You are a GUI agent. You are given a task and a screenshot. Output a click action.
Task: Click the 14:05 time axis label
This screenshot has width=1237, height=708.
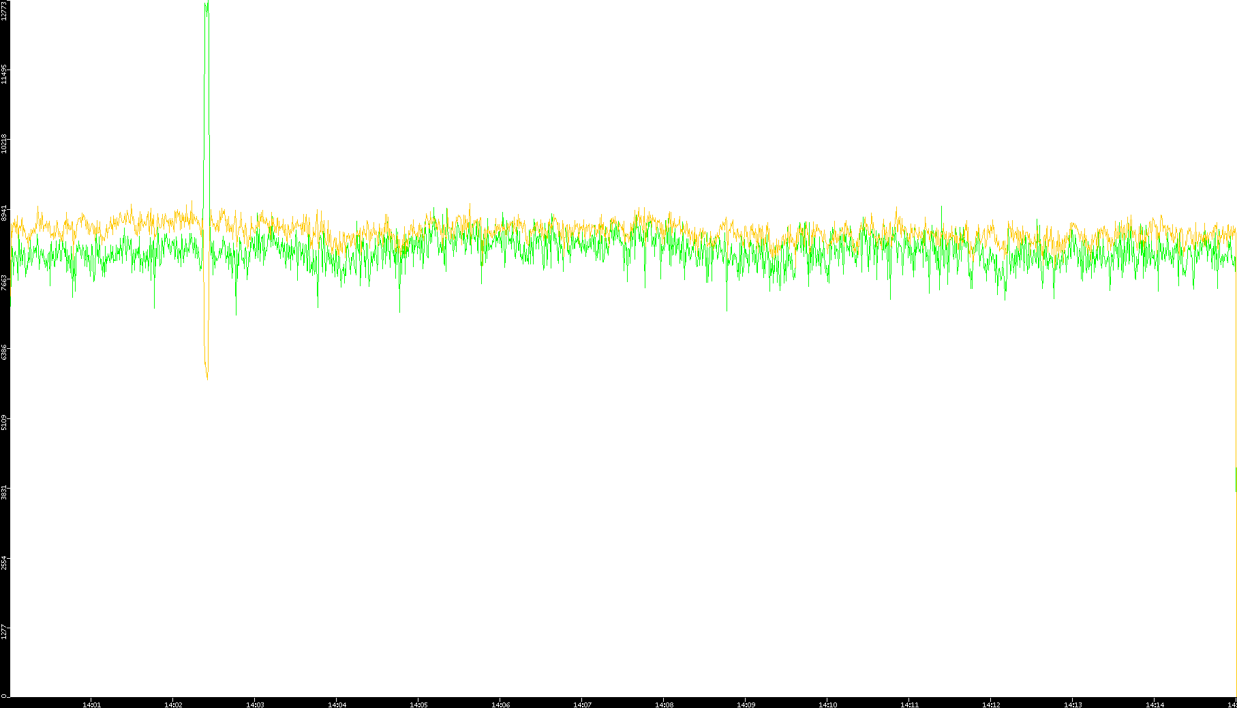click(x=418, y=705)
